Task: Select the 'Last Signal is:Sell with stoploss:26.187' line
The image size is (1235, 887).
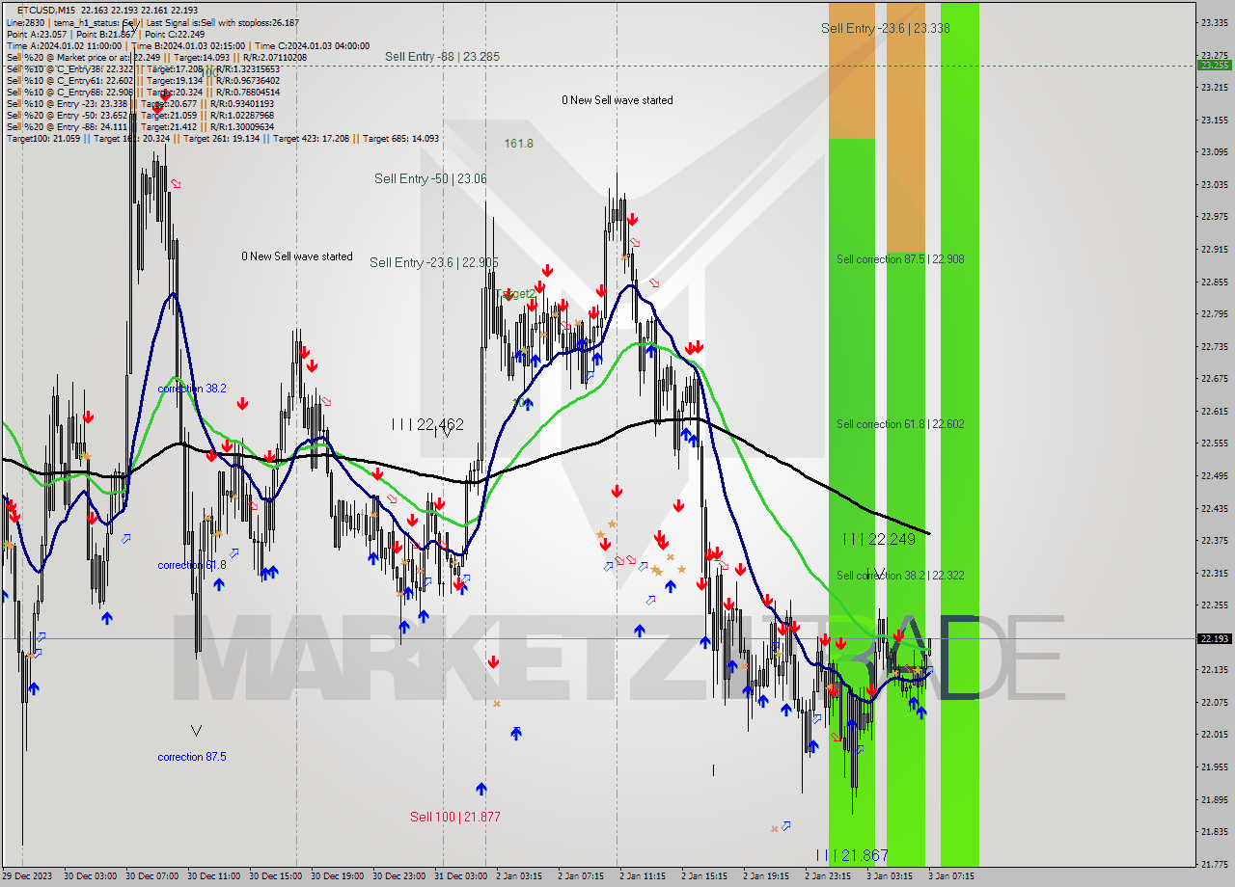Action: click(223, 22)
